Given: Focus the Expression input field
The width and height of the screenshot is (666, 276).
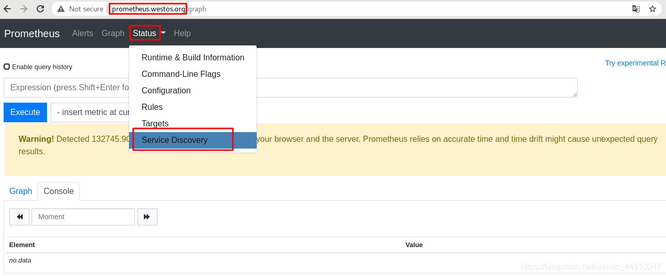Looking at the screenshot, I should click(291, 88).
